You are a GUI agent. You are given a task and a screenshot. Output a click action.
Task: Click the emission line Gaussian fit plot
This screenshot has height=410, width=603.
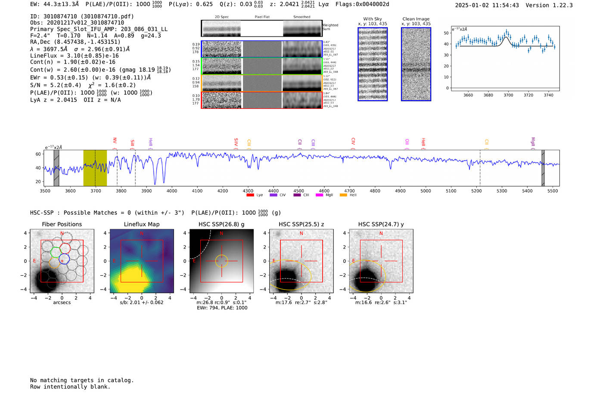505,59
